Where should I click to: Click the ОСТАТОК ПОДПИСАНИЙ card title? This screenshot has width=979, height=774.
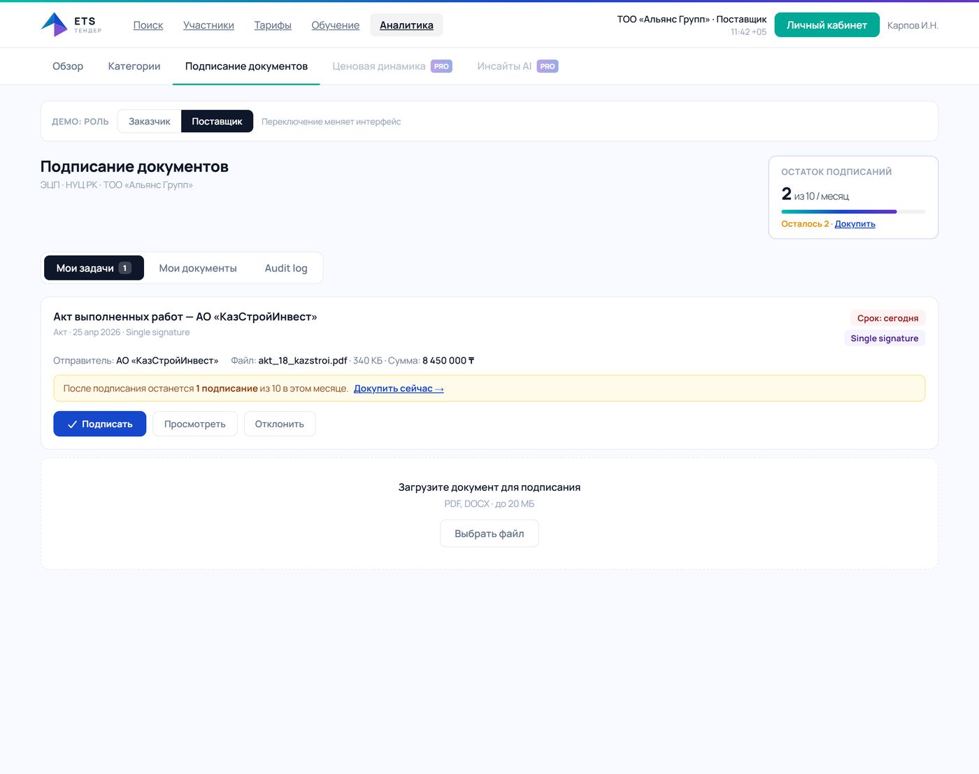836,172
